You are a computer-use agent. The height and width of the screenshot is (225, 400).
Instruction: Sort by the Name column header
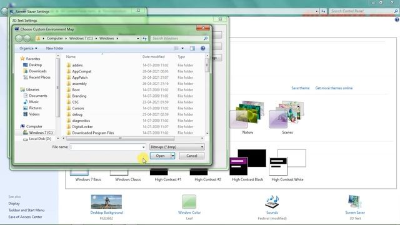tap(71, 57)
